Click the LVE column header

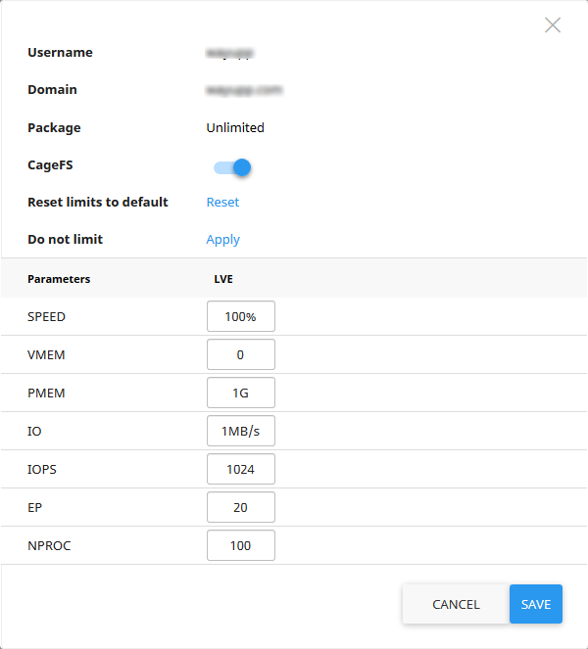(223, 279)
